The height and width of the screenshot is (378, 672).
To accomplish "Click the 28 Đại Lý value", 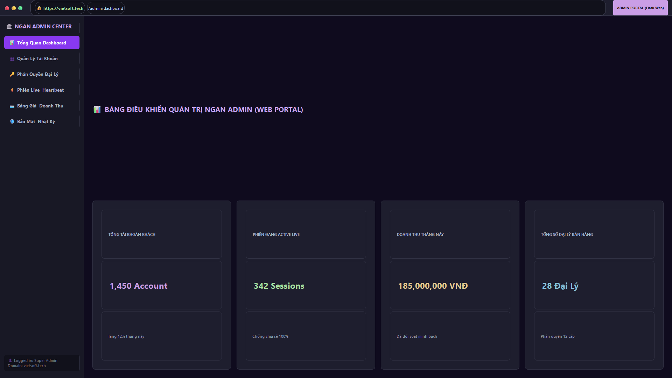I will [x=560, y=286].
